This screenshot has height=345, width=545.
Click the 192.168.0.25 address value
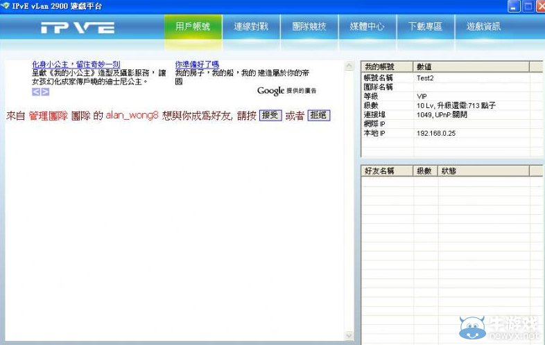436,133
